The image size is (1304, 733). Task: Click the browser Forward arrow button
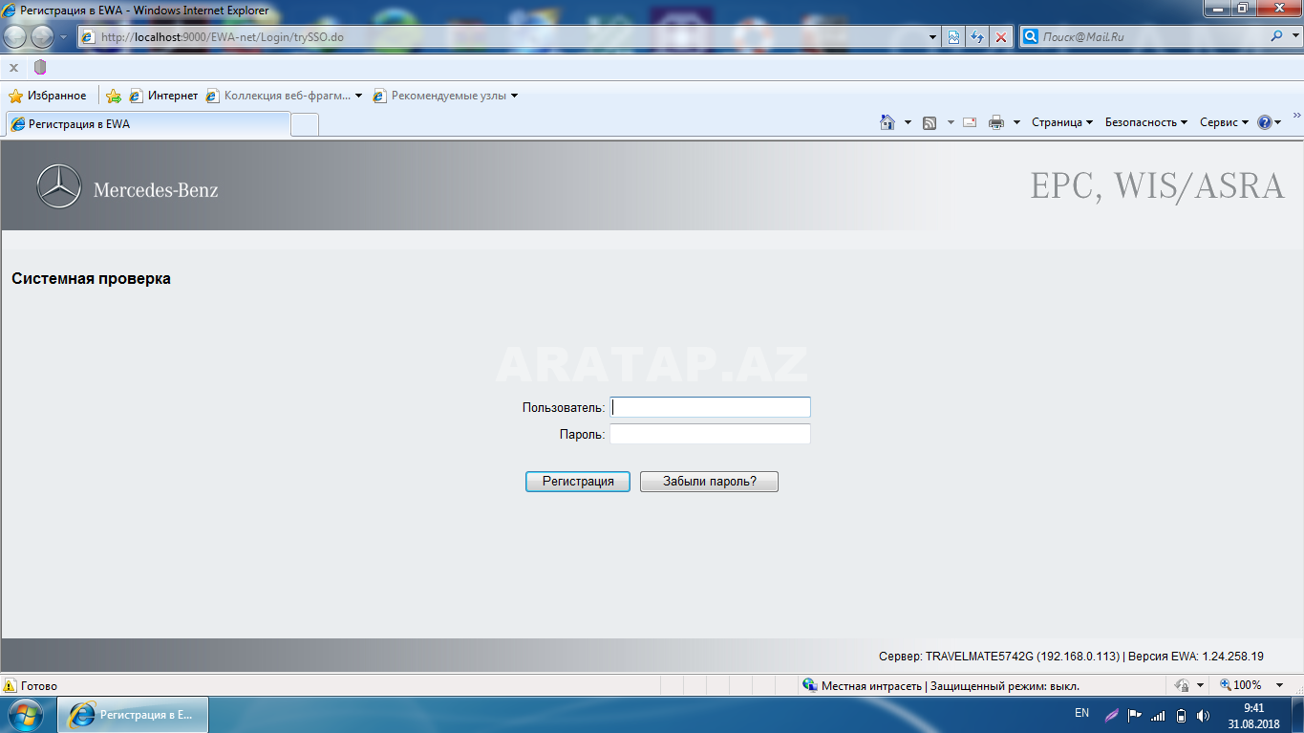click(x=43, y=37)
